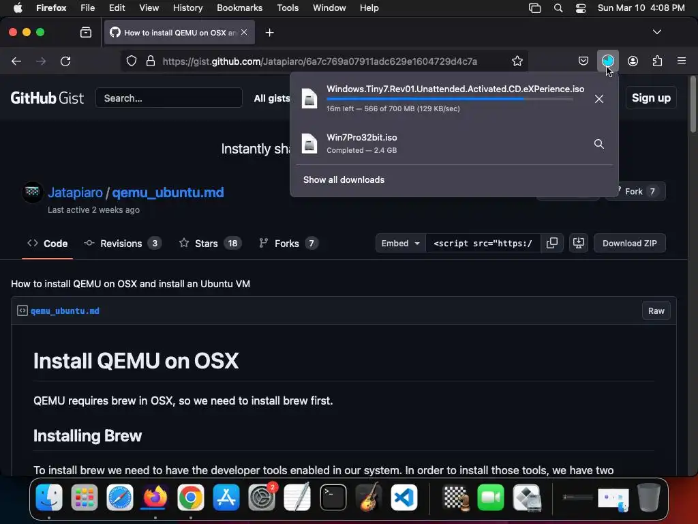This screenshot has width=698, height=524.
Task: Click the URL address bar
Action: tap(320, 61)
